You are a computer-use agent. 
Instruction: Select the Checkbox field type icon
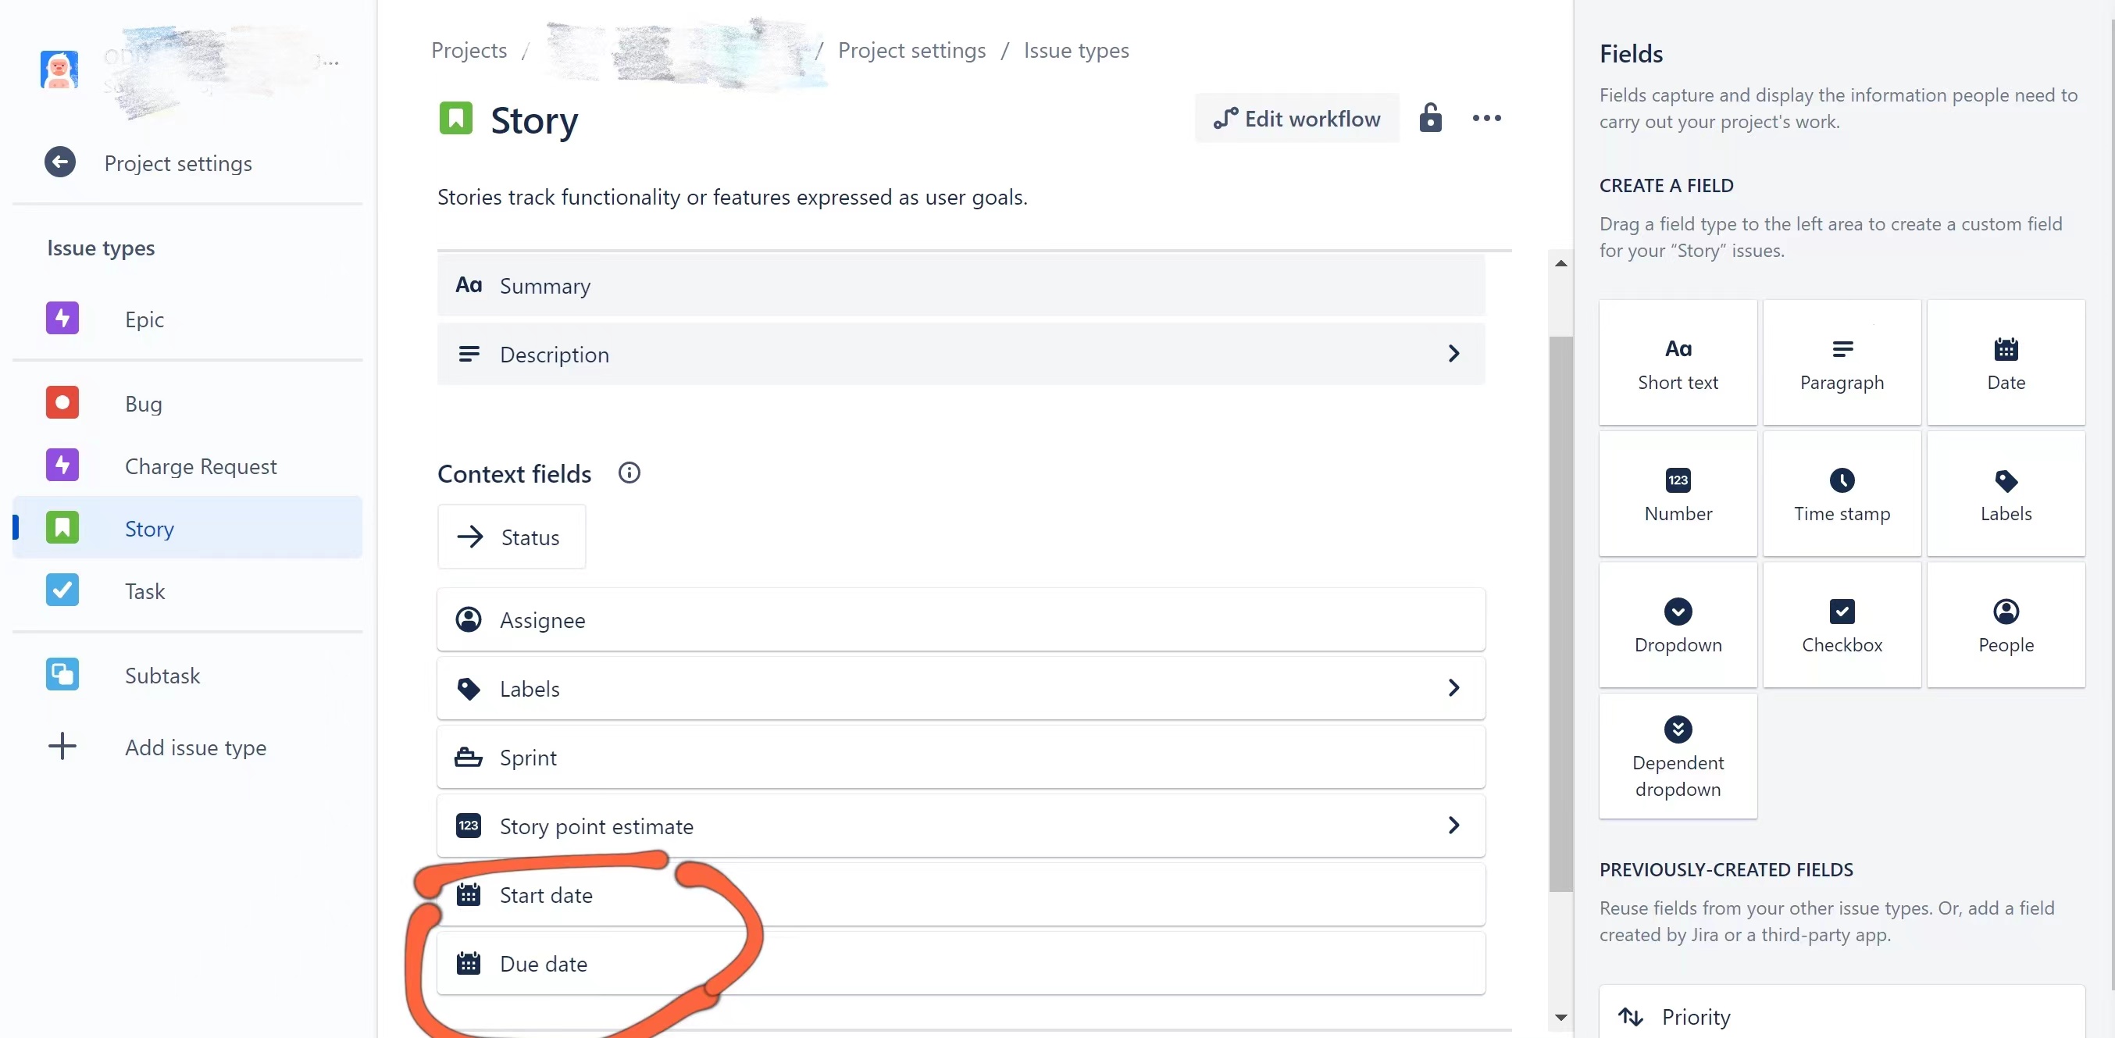(1842, 612)
